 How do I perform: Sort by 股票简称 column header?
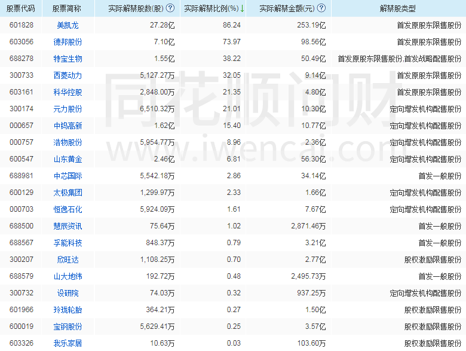(x=66, y=8)
